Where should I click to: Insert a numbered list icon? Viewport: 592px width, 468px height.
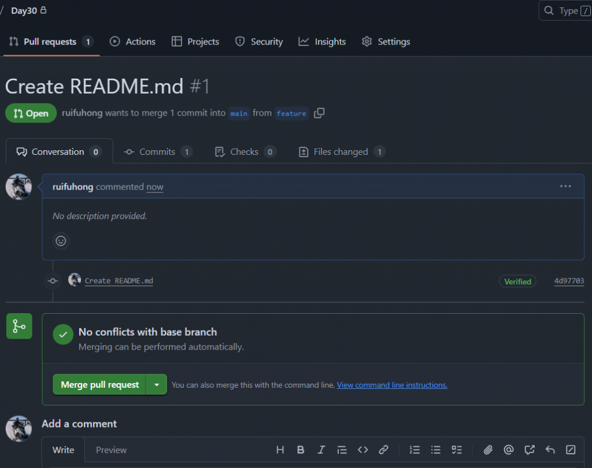pyautogui.click(x=415, y=450)
